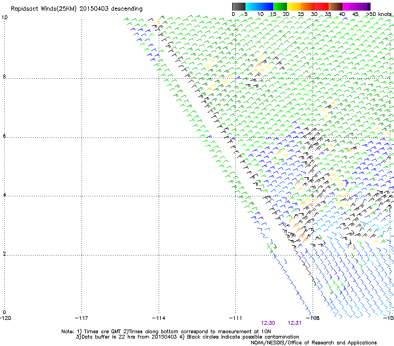394x346 pixels.
Task: Select the brown 35-40 knots color segment
Action: click(x=335, y=6)
